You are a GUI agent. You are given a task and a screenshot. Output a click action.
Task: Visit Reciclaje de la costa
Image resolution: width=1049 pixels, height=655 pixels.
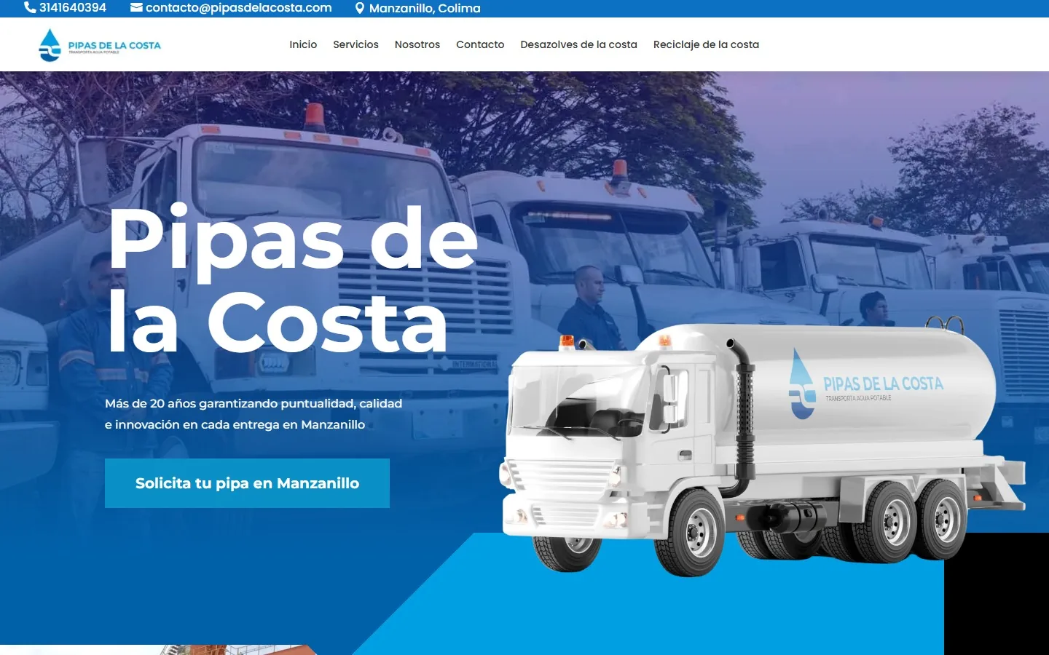click(706, 44)
